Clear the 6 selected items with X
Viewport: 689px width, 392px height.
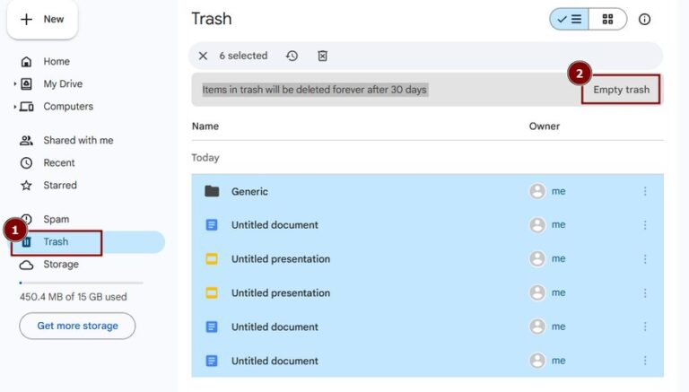[203, 56]
